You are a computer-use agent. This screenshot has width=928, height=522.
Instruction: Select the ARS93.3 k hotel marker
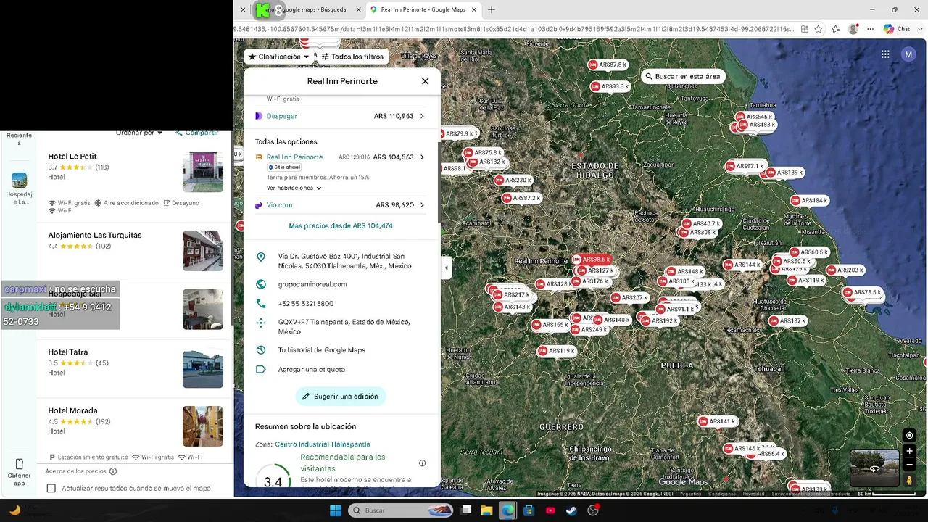(610, 86)
